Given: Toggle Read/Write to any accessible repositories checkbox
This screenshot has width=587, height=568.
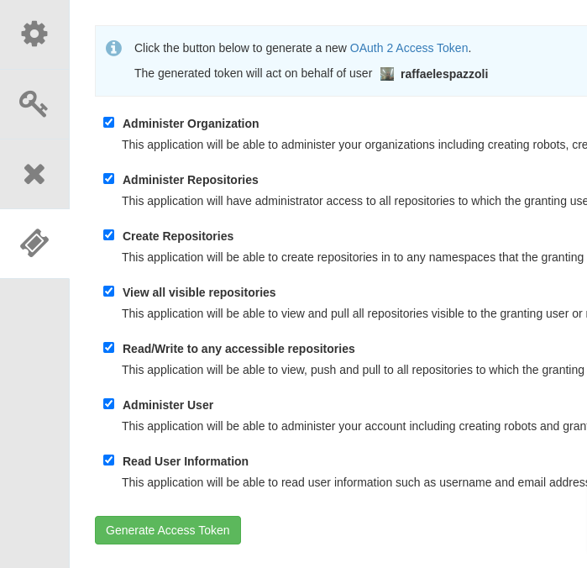Looking at the screenshot, I should [108, 347].
